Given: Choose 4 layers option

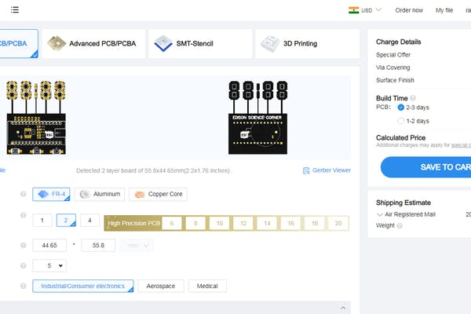Looking at the screenshot, I should (x=89, y=221).
